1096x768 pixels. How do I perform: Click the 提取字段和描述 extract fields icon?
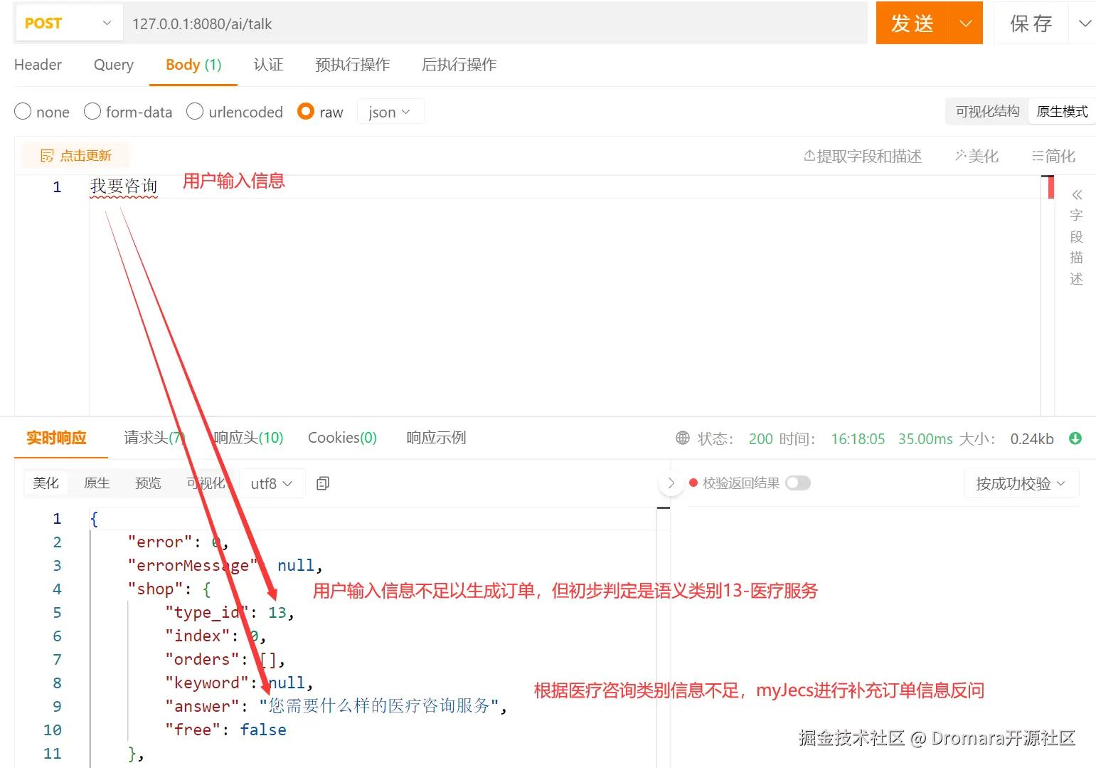(809, 156)
